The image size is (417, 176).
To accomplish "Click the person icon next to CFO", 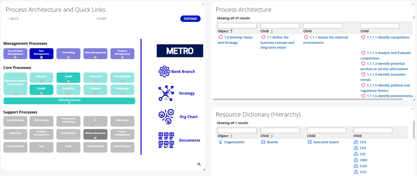I will (356, 148).
